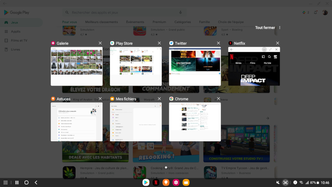Click the Play Store icon in card header

pyautogui.click(x=112, y=43)
